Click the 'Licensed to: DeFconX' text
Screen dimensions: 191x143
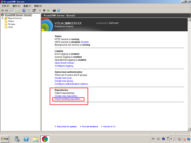click(107, 23)
